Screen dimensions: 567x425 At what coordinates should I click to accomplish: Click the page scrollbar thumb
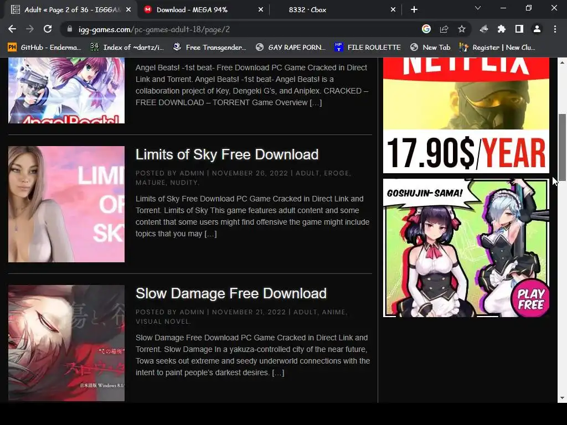562,147
